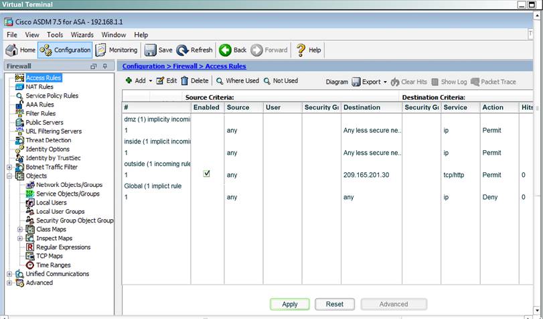The width and height of the screenshot is (543, 319).
Task: Refresh the ASDM configuration
Action: (x=194, y=50)
